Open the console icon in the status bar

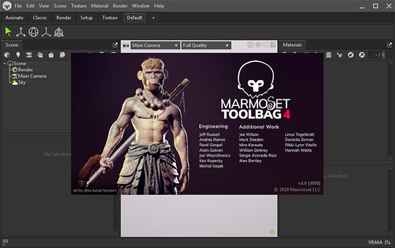pos(5,242)
